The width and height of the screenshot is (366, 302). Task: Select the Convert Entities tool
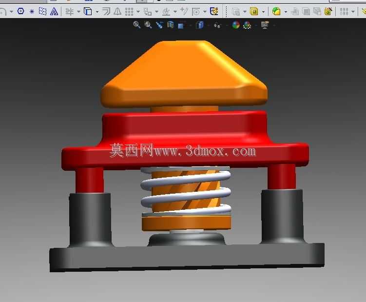click(88, 11)
